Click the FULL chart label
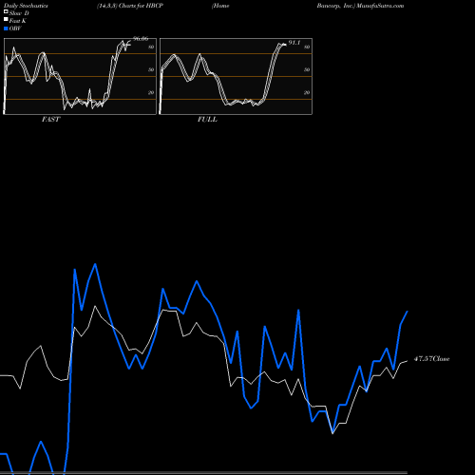 click(x=207, y=119)
